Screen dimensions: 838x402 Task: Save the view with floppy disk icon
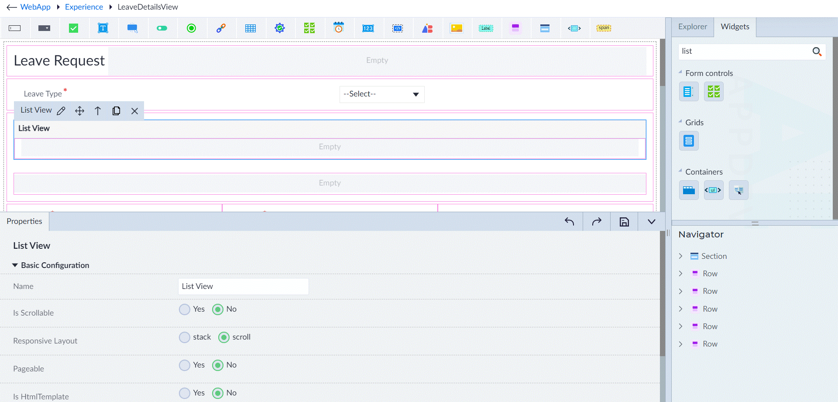pos(624,222)
